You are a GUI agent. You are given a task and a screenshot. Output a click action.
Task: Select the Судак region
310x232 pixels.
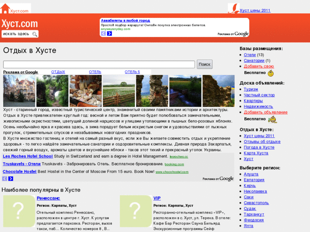[250, 209]
